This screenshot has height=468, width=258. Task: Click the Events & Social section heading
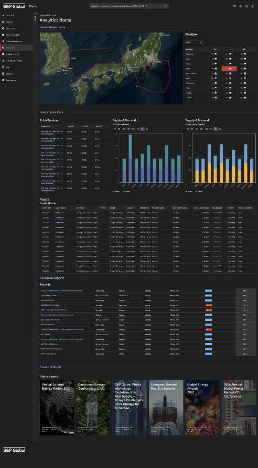tap(50, 367)
